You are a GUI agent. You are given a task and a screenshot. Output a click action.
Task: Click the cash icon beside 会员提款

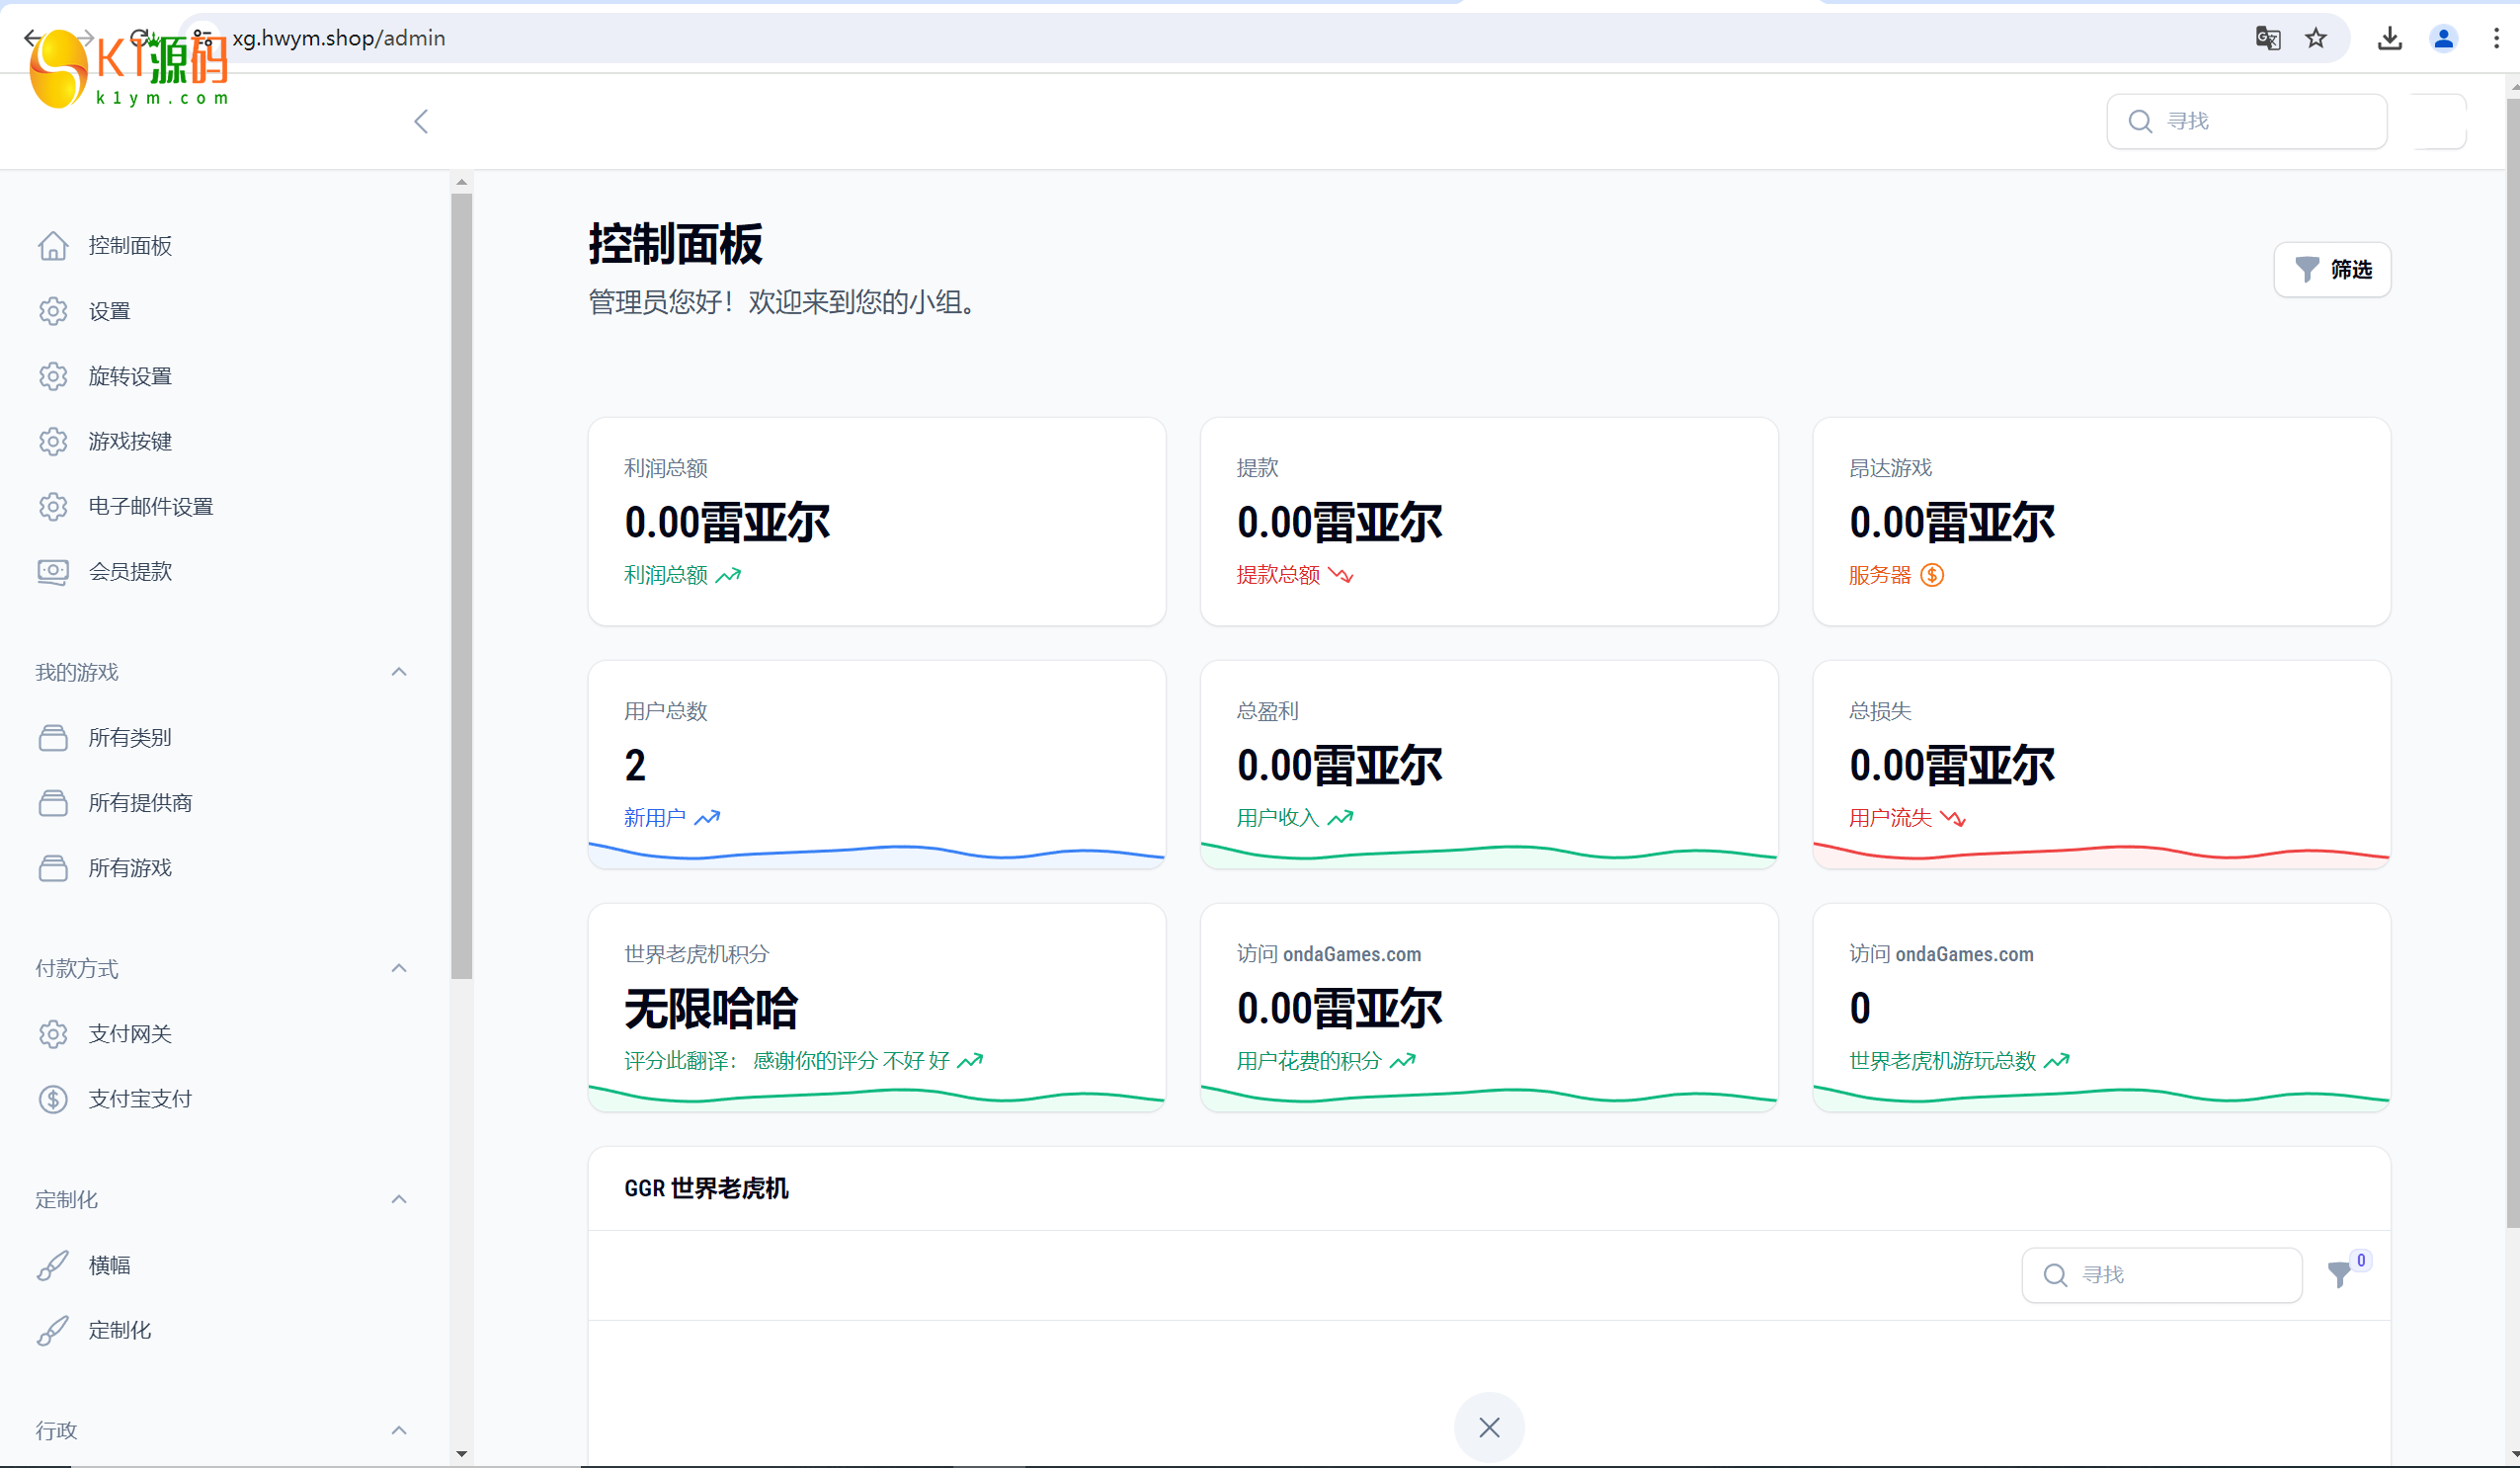coord(53,571)
